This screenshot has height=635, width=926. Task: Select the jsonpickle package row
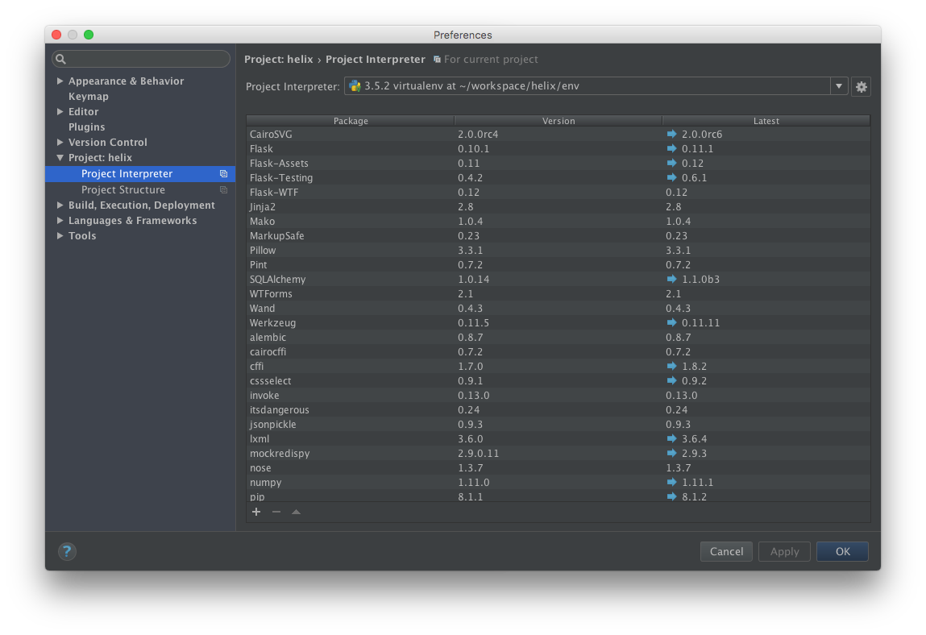558,424
